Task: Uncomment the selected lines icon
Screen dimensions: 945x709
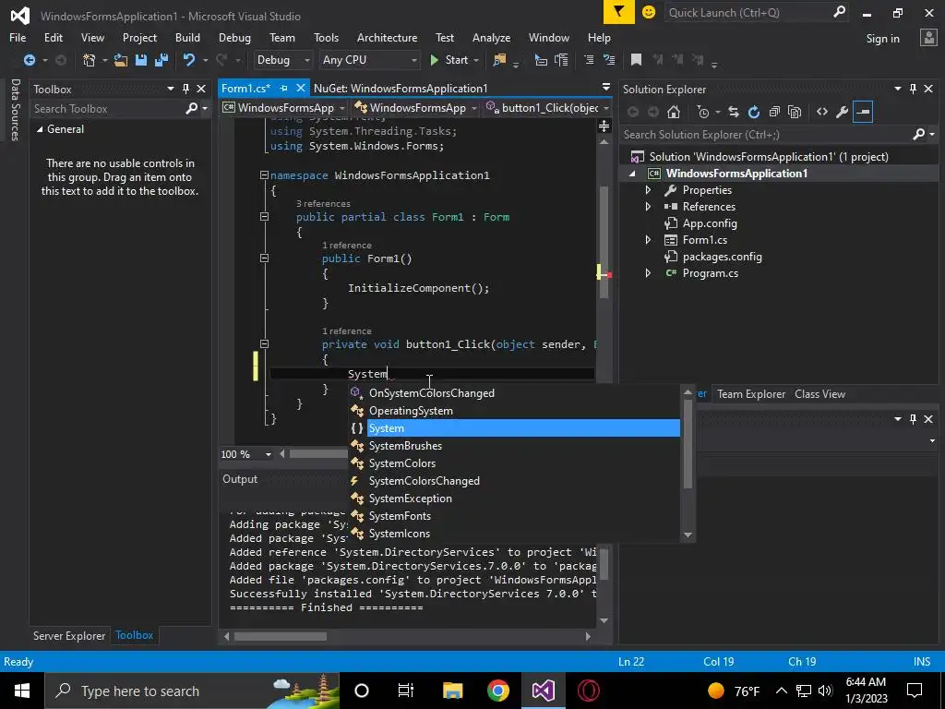Action: tap(609, 60)
